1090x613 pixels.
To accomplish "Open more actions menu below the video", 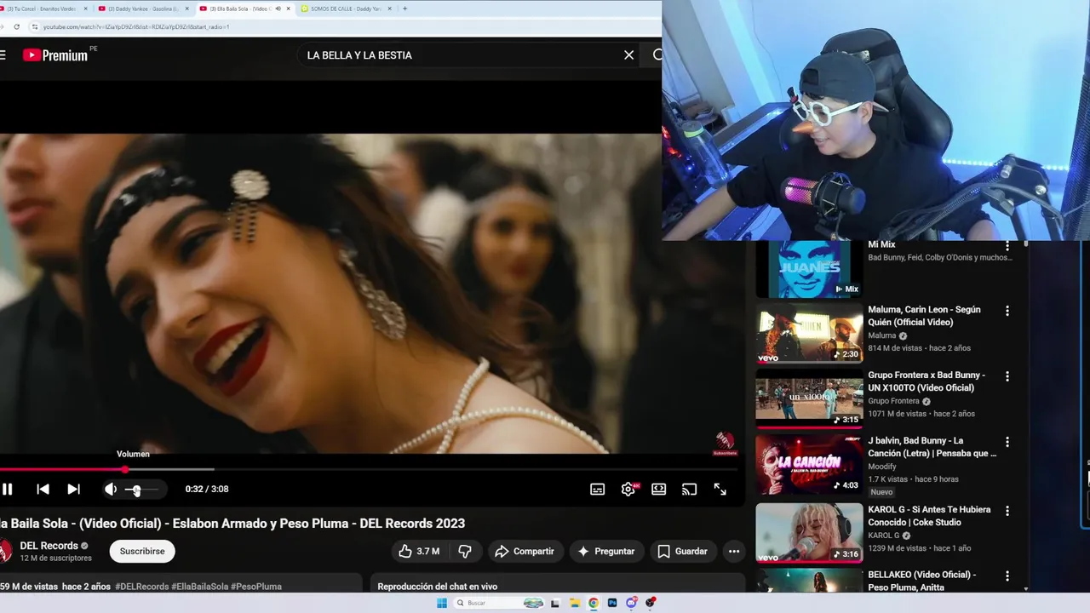I will [x=734, y=551].
